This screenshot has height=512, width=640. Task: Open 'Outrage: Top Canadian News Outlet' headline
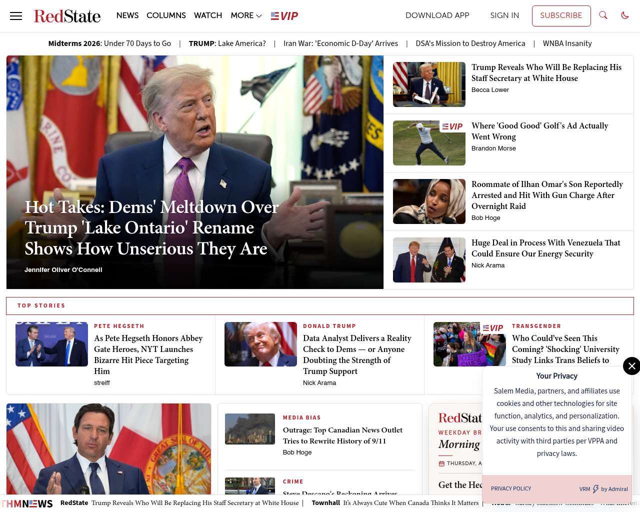(342, 435)
